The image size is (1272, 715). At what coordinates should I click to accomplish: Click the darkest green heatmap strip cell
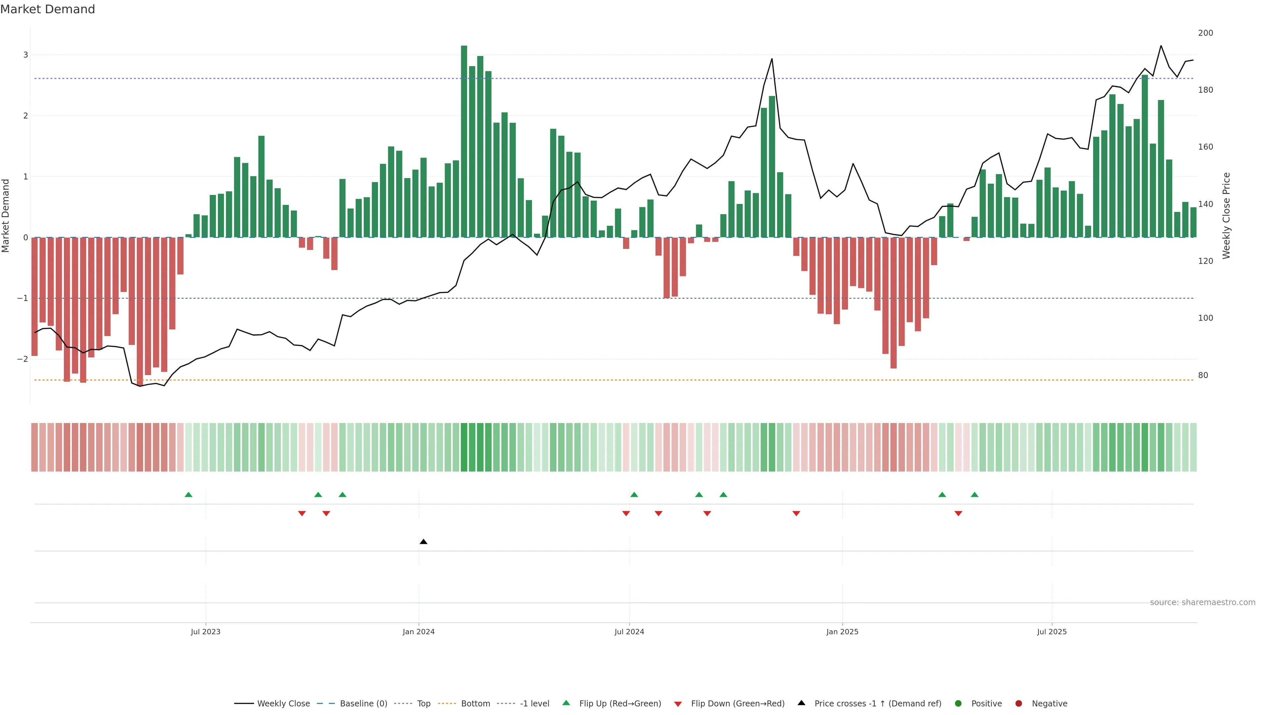[x=464, y=447]
